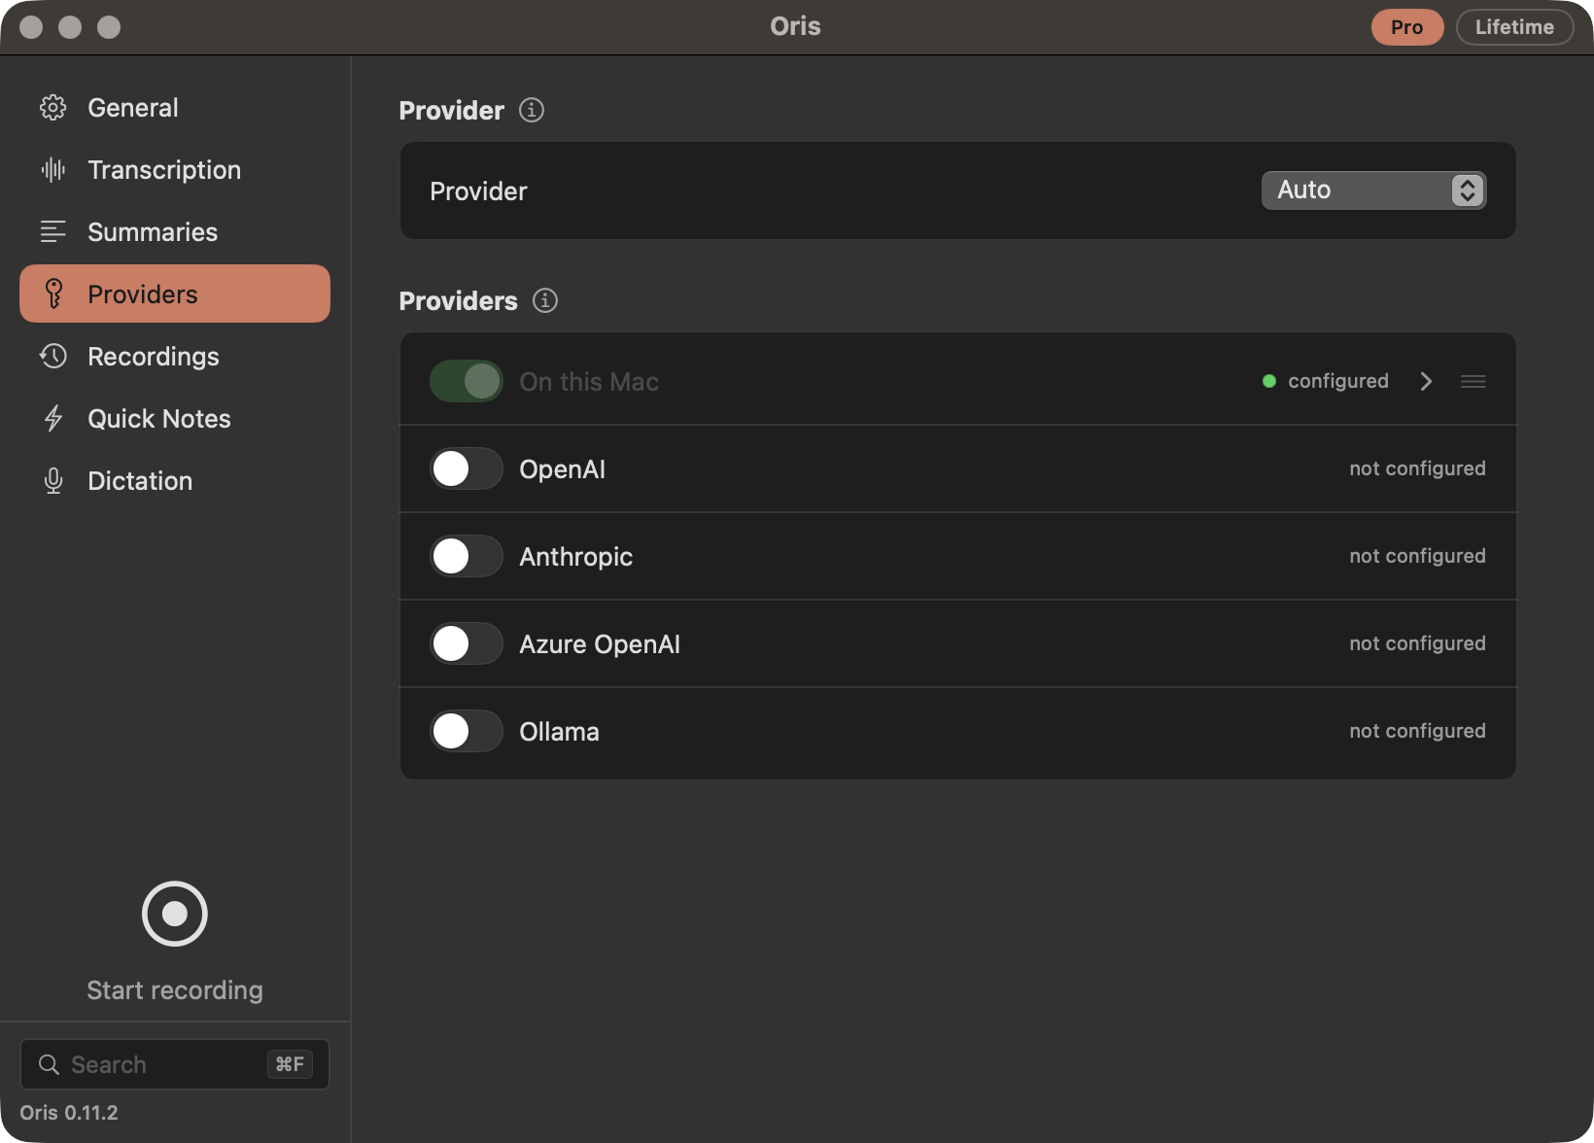
Task: Click the Provider section info icon
Action: (532, 110)
